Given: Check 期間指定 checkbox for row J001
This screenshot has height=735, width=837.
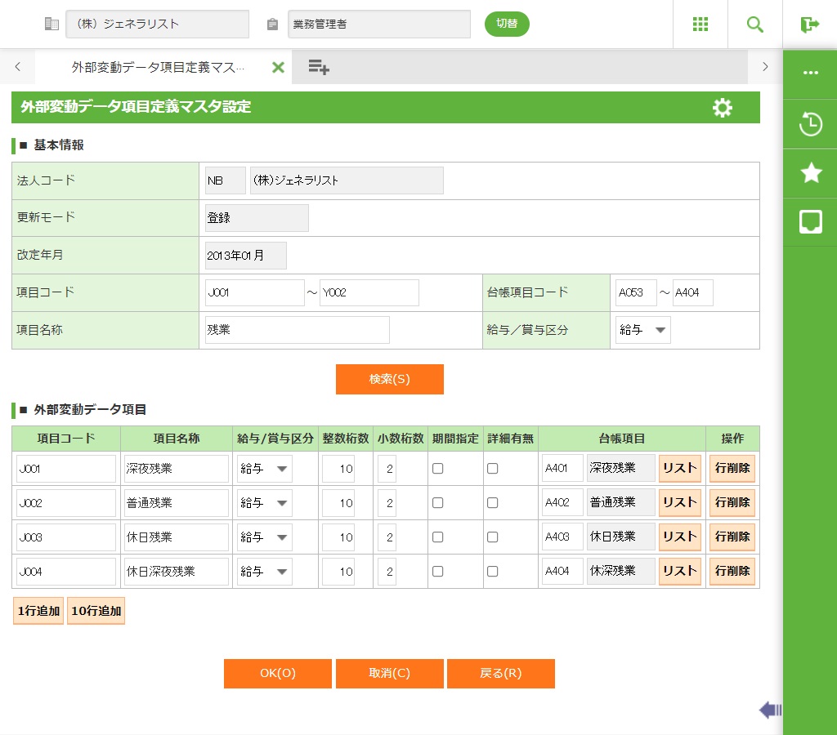Looking at the screenshot, I should coord(437,469).
